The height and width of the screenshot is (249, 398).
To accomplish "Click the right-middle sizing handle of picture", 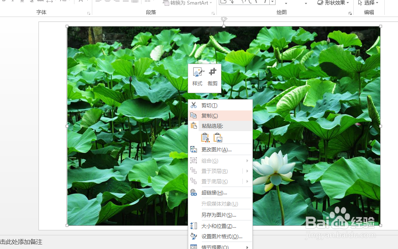I will (381, 126).
